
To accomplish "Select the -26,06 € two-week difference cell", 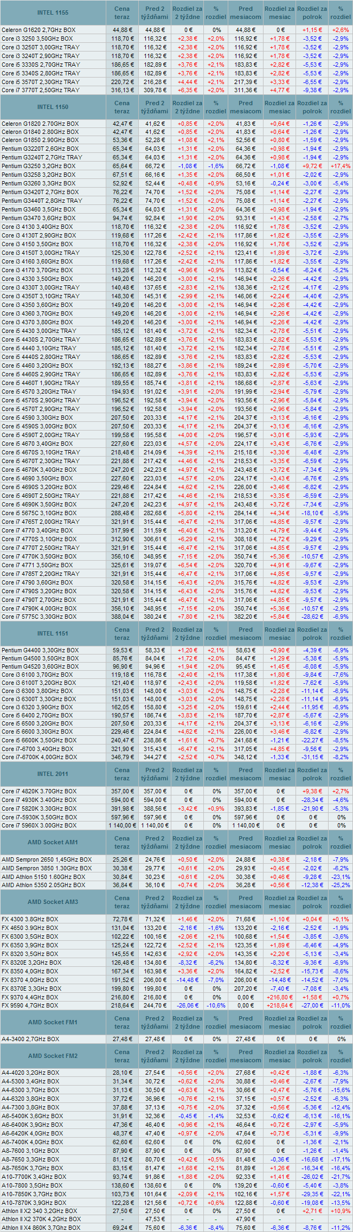I will point(188,1005).
